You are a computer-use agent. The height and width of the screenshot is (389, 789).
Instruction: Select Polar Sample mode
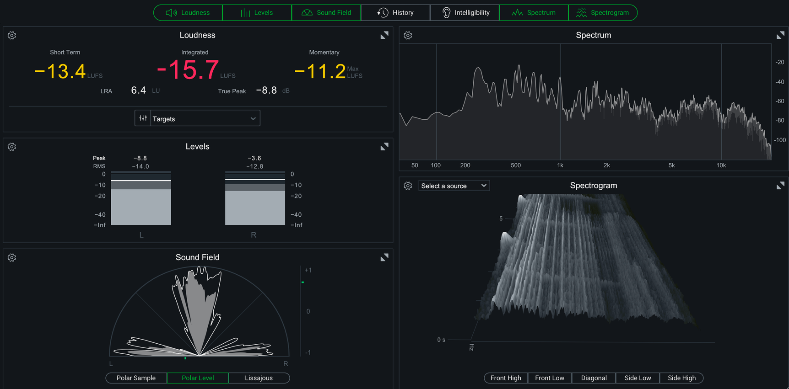click(136, 378)
